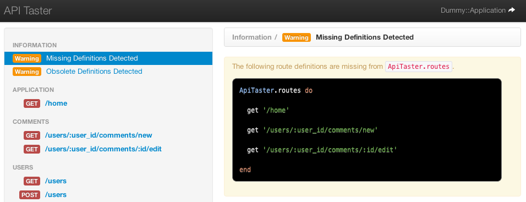This screenshot has height=202, width=526.
Task: Click the GET badge for comments/new route
Action: (x=32, y=135)
